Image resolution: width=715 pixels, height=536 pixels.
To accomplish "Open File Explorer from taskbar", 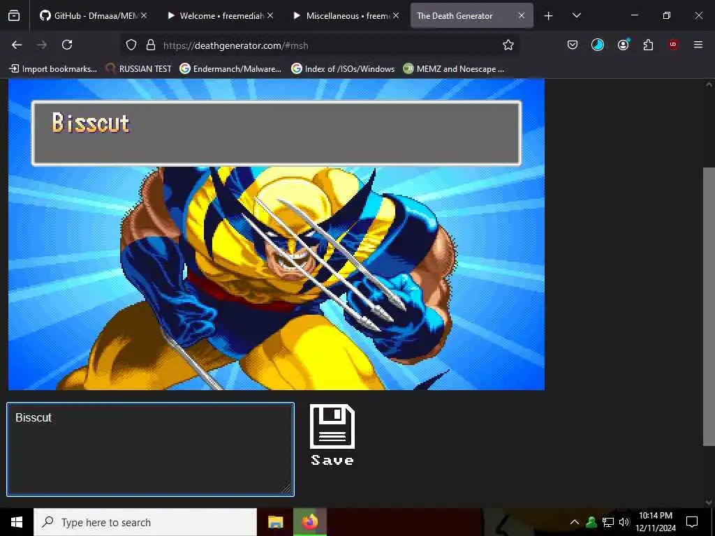I will [275, 522].
